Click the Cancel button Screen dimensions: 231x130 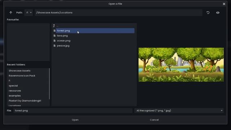coord(154,120)
